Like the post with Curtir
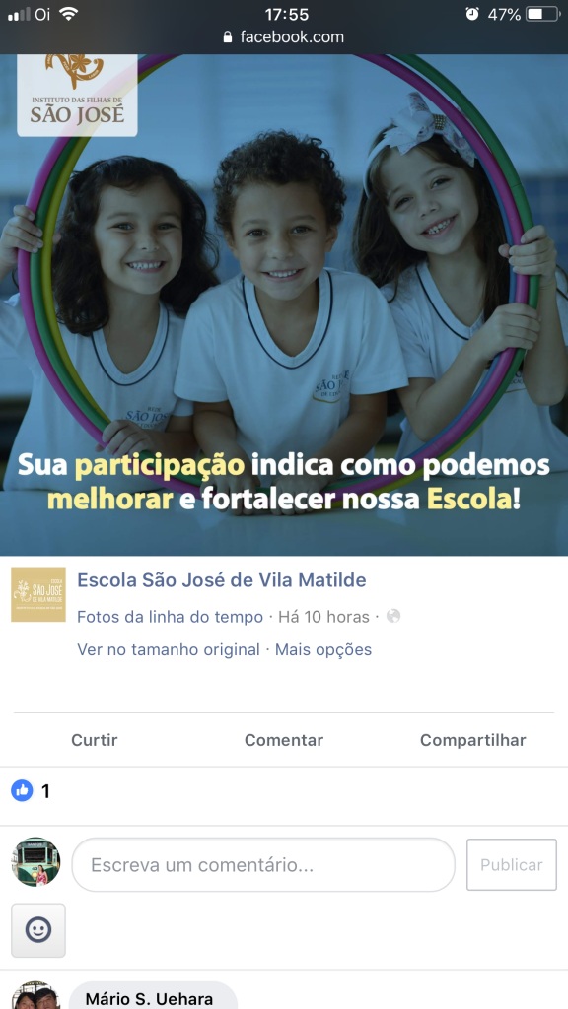Image resolution: width=568 pixels, height=1009 pixels. [x=95, y=740]
